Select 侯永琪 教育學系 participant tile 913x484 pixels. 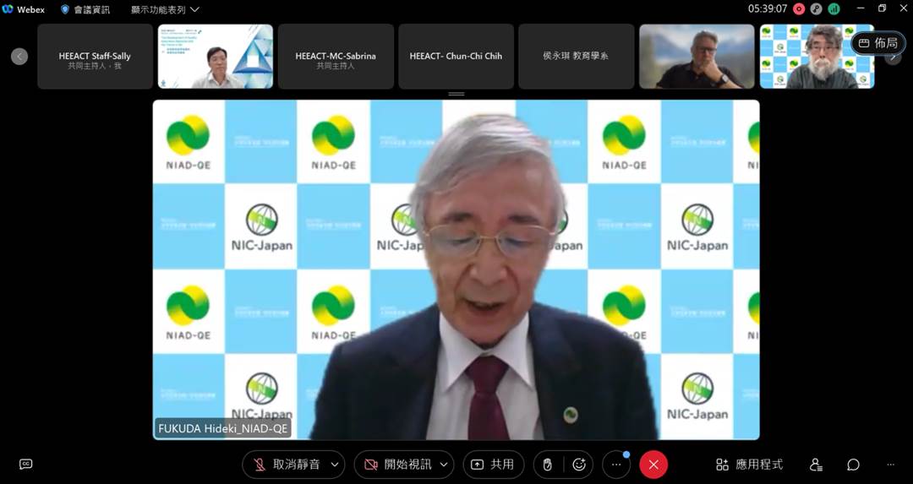pos(576,57)
